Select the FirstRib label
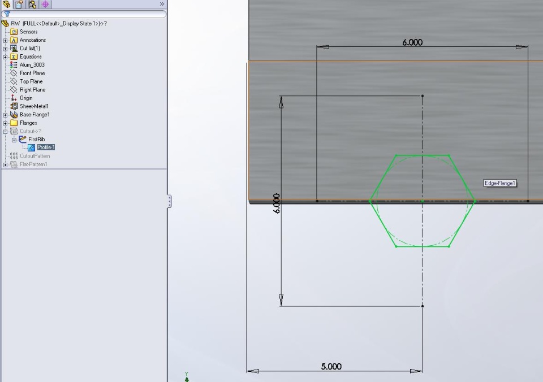This screenshot has height=382, width=543. click(37, 140)
